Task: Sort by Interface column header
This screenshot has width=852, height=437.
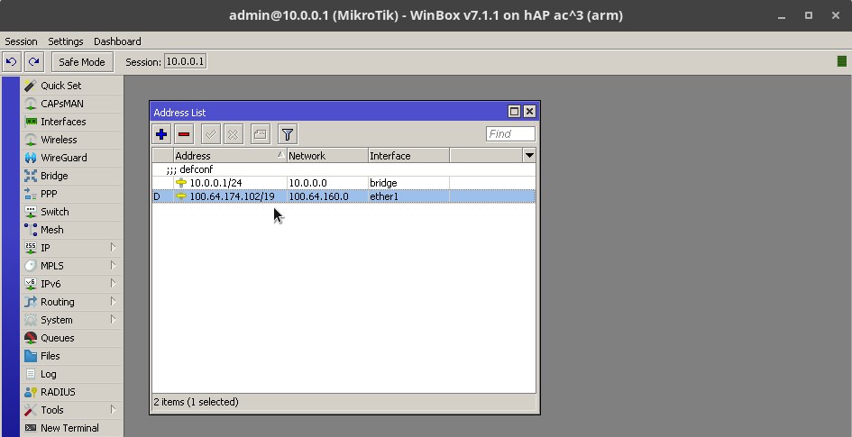Action: click(408, 155)
